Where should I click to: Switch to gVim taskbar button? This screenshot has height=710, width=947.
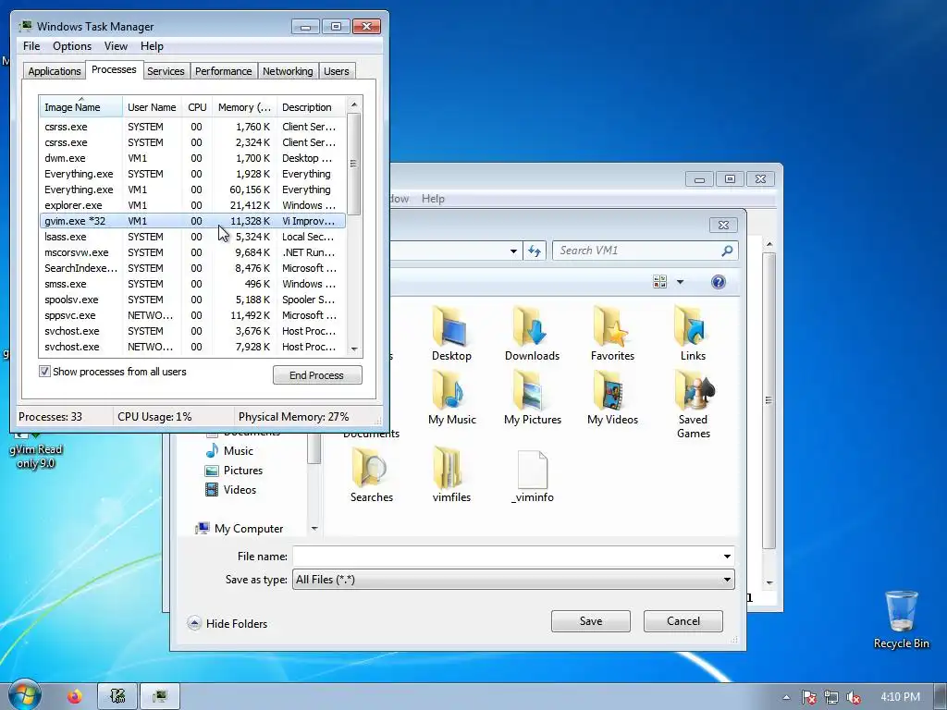(x=117, y=697)
